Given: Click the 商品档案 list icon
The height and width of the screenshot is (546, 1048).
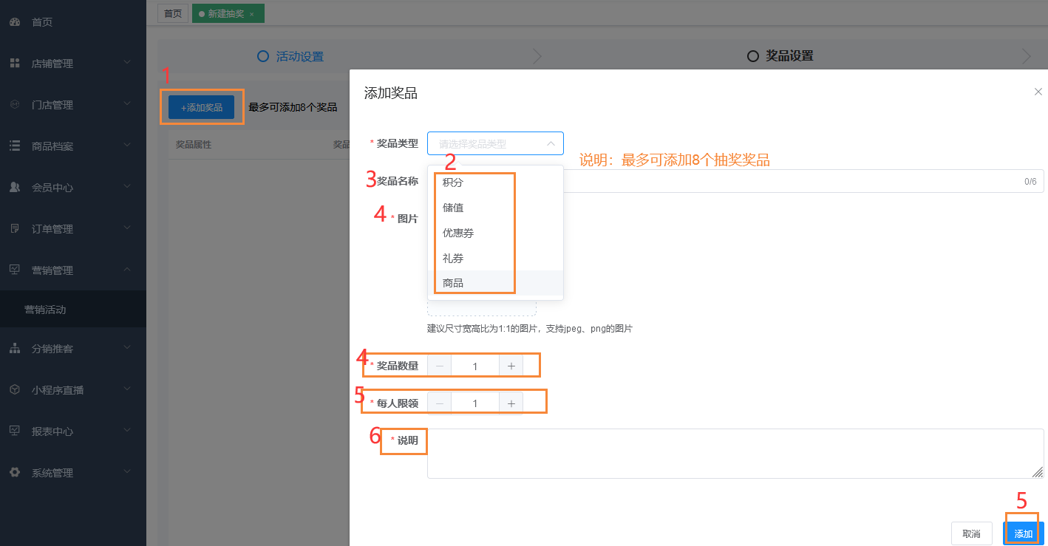Looking at the screenshot, I should click(15, 146).
